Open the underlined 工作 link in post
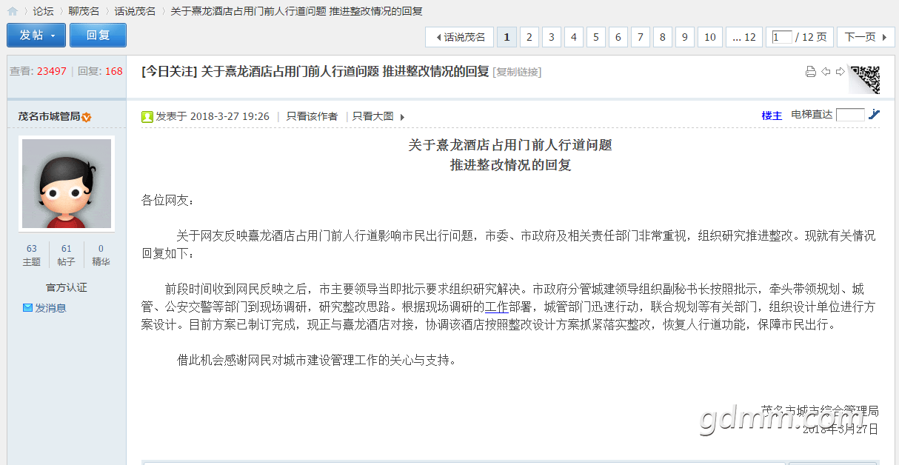899x465 pixels. click(x=496, y=307)
